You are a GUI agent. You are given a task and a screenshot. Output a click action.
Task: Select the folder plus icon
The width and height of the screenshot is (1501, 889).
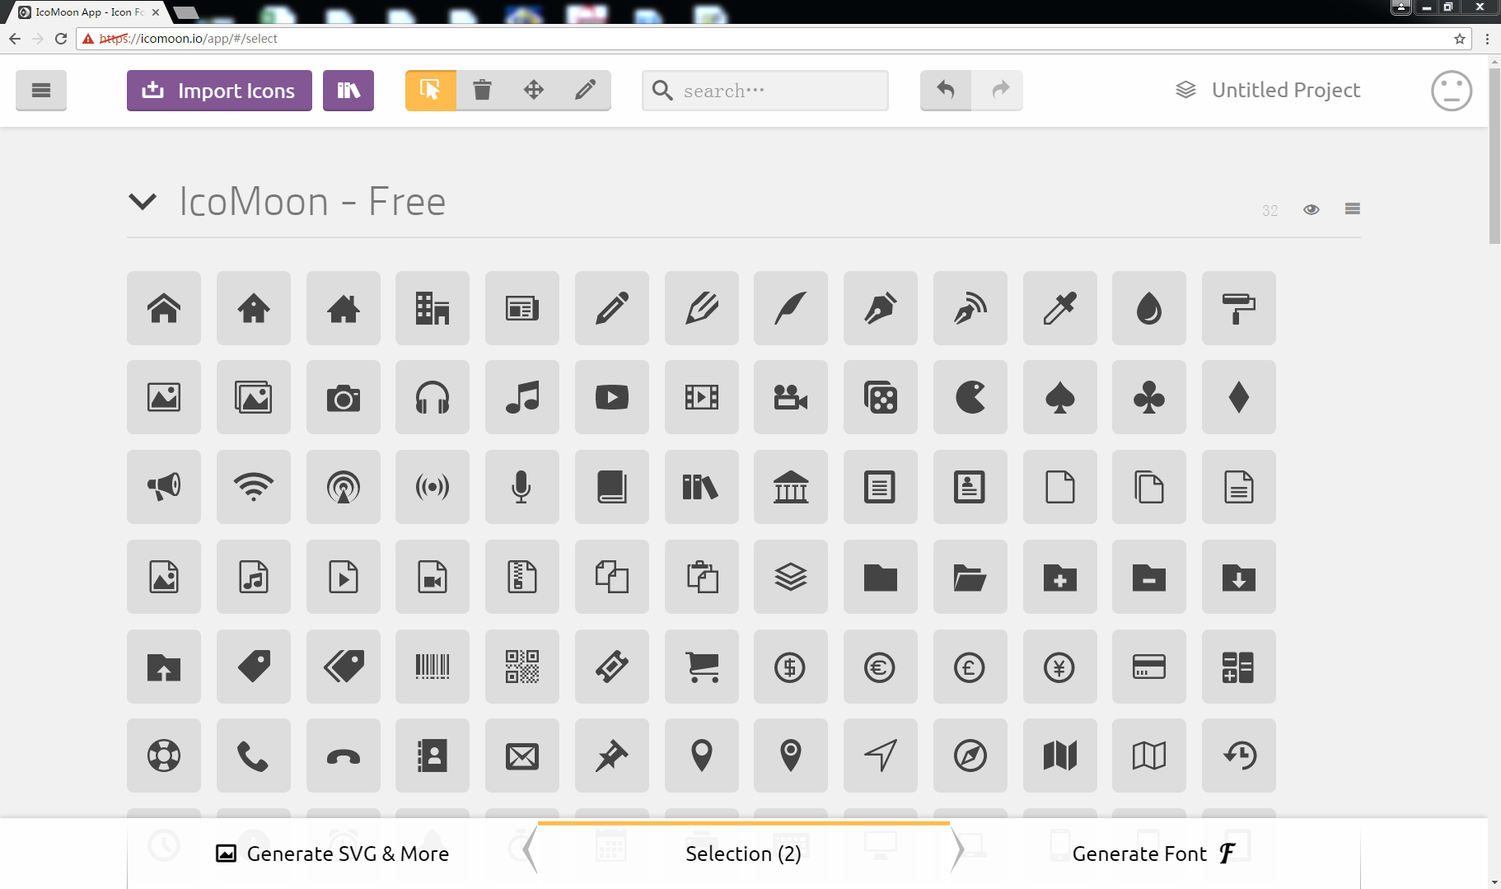tap(1060, 577)
